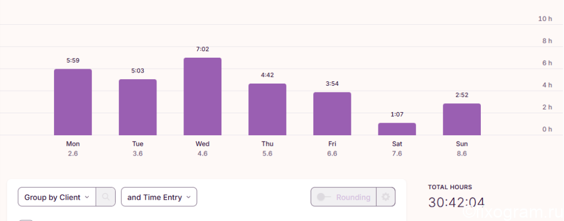Select the Friday 3:54 bar
The image size is (564, 221).
point(332,114)
